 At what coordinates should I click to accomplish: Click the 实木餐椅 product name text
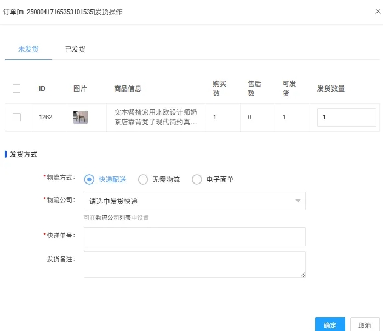point(156,117)
